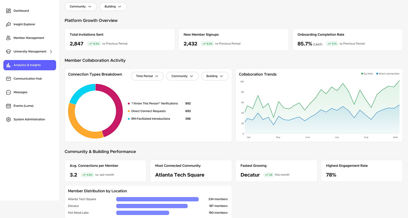
Task: Select Analytics & Insights menu item
Action: tap(30, 65)
